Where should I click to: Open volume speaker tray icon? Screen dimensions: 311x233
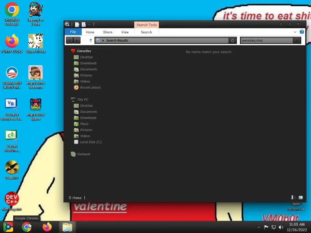281,227
